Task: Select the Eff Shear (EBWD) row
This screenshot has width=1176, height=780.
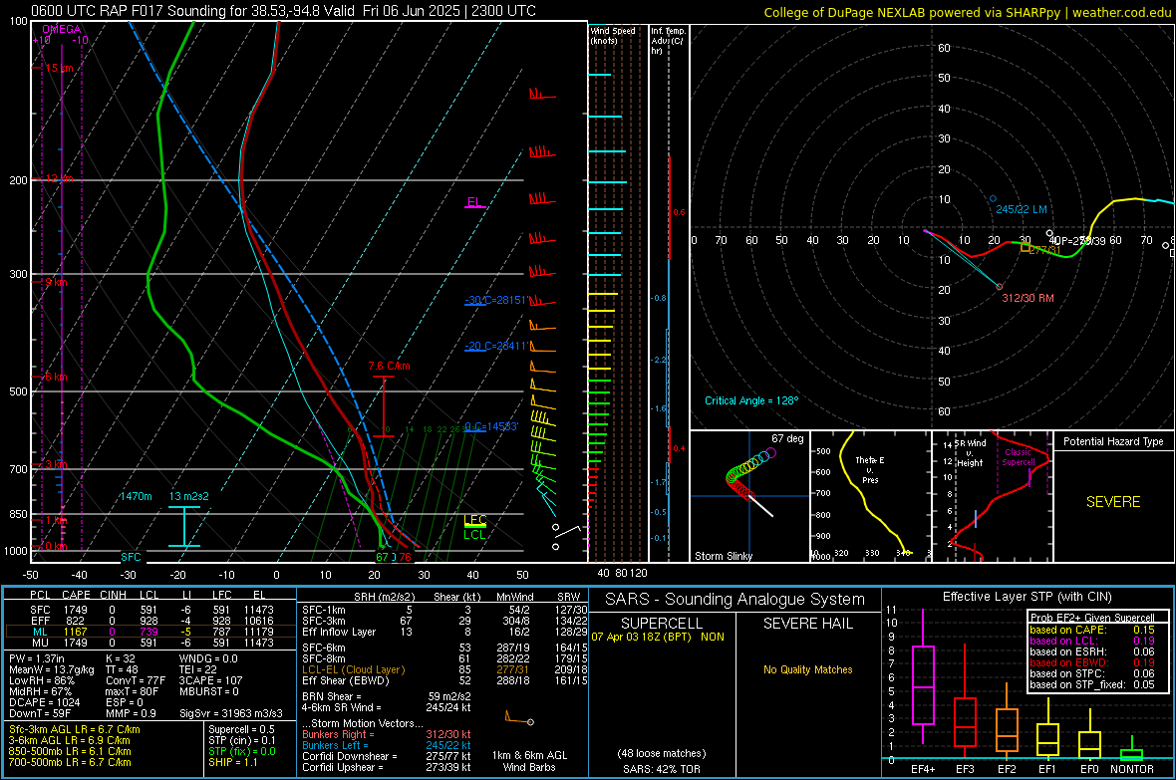Action: tap(444, 681)
